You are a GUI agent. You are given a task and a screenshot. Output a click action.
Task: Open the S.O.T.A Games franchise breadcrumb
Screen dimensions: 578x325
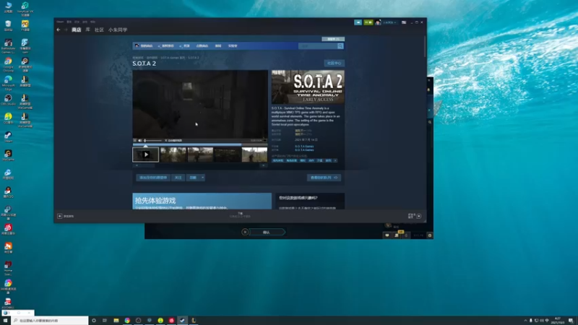coord(173,58)
